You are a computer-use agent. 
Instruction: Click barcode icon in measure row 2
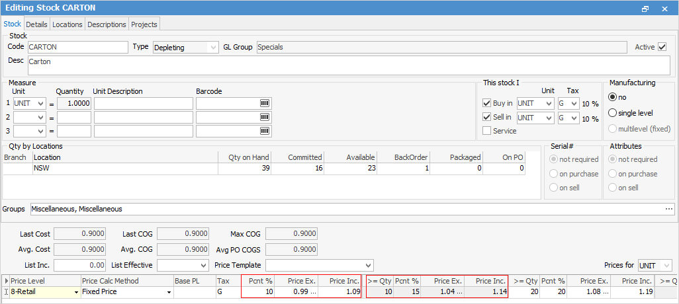click(265, 118)
